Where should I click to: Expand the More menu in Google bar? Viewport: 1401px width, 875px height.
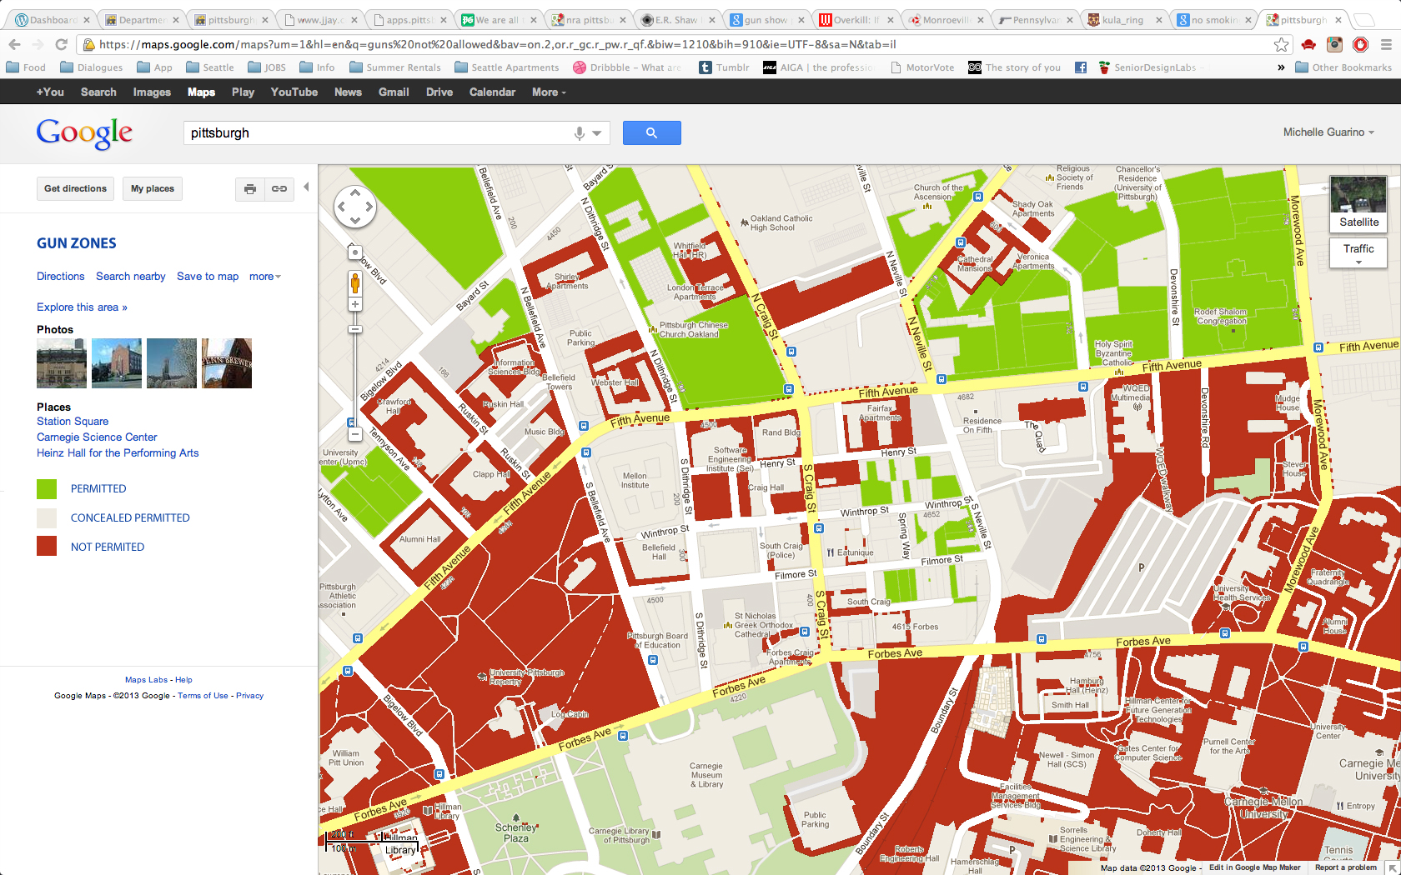coord(548,92)
